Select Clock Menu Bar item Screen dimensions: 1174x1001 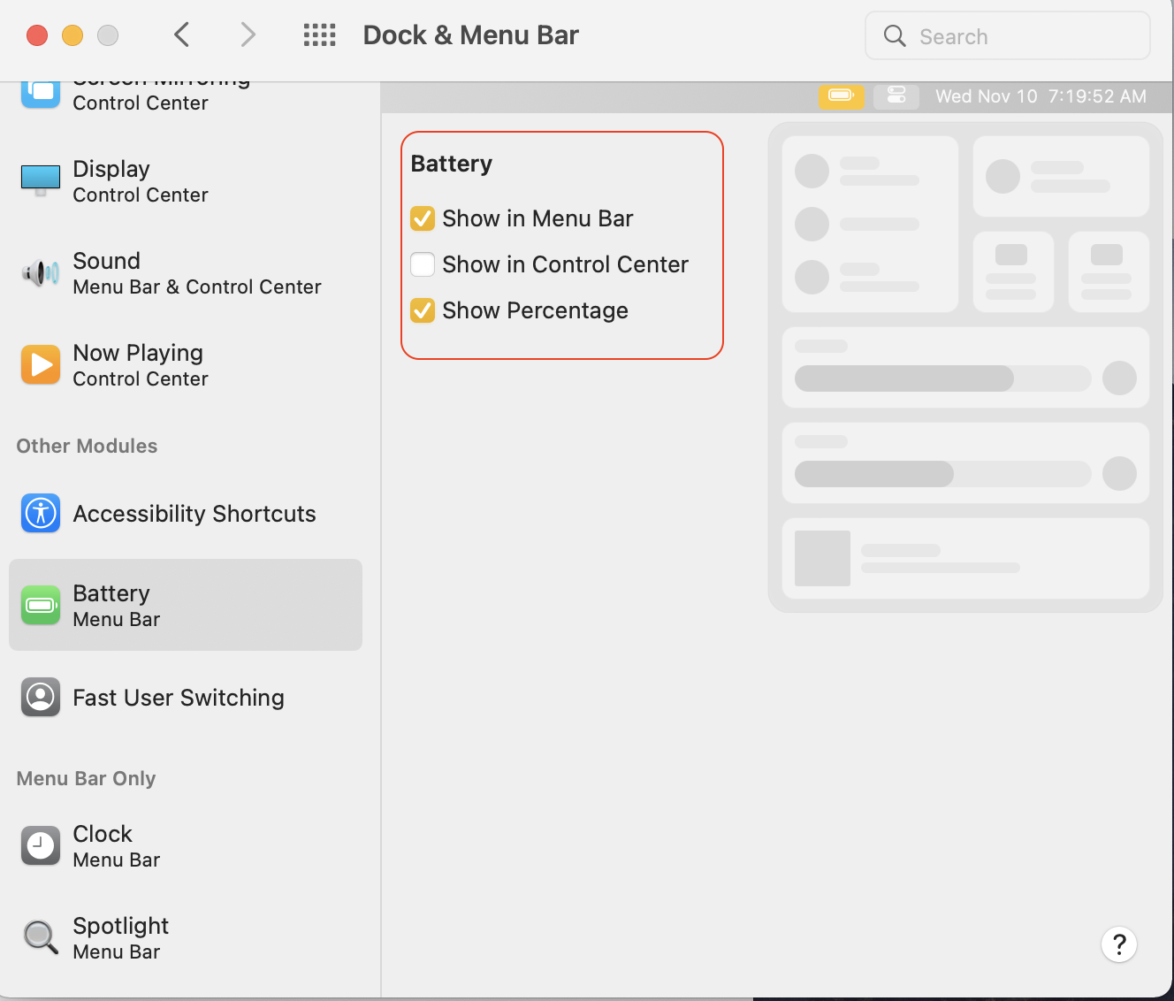[x=186, y=846]
